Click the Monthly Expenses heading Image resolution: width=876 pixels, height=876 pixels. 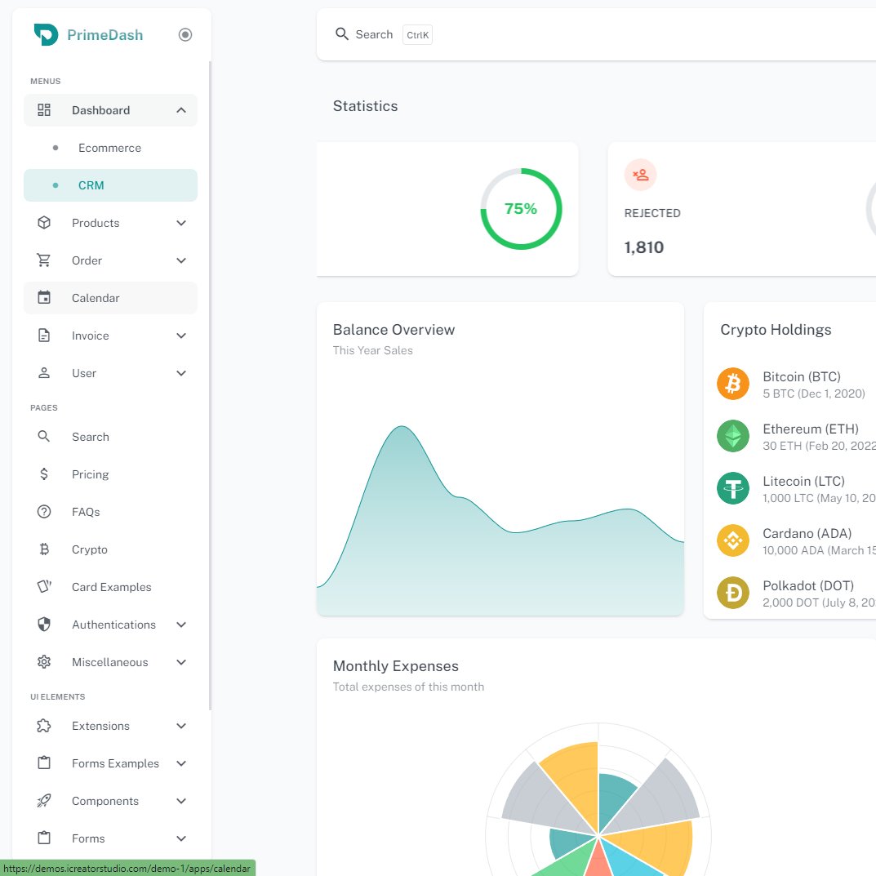[x=395, y=666]
